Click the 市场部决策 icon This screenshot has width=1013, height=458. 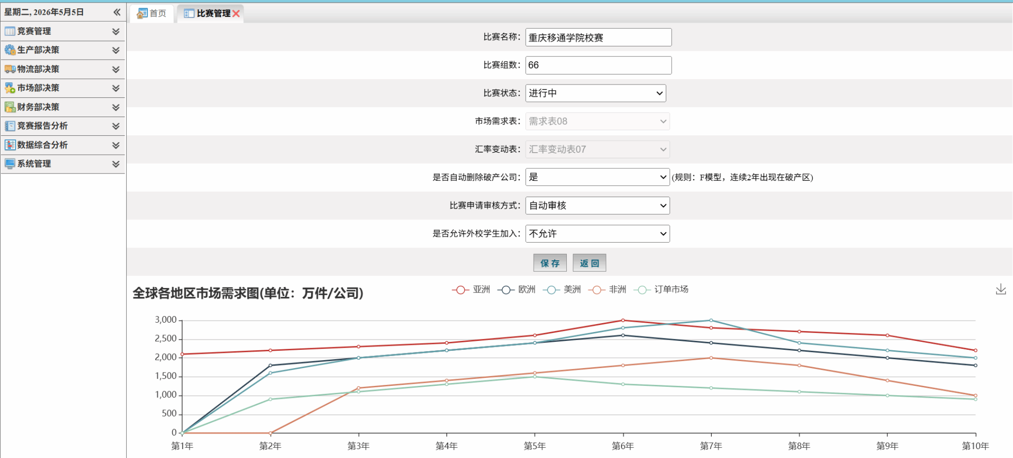10,88
